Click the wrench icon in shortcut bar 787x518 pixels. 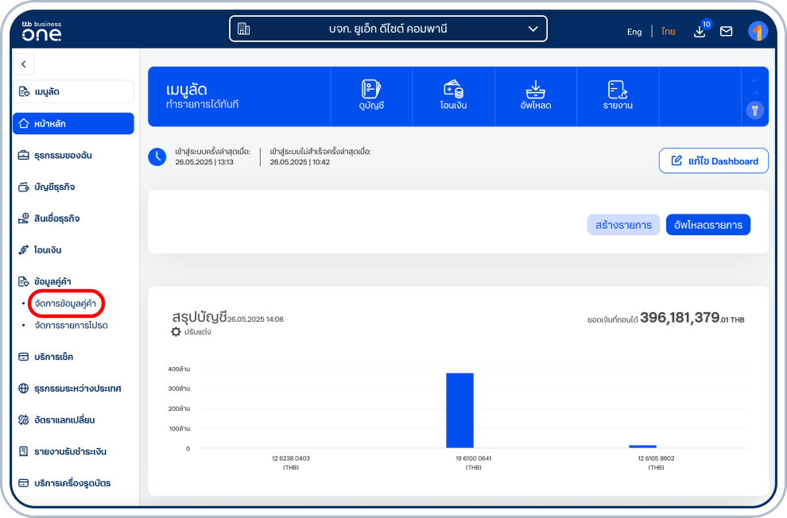point(755,110)
